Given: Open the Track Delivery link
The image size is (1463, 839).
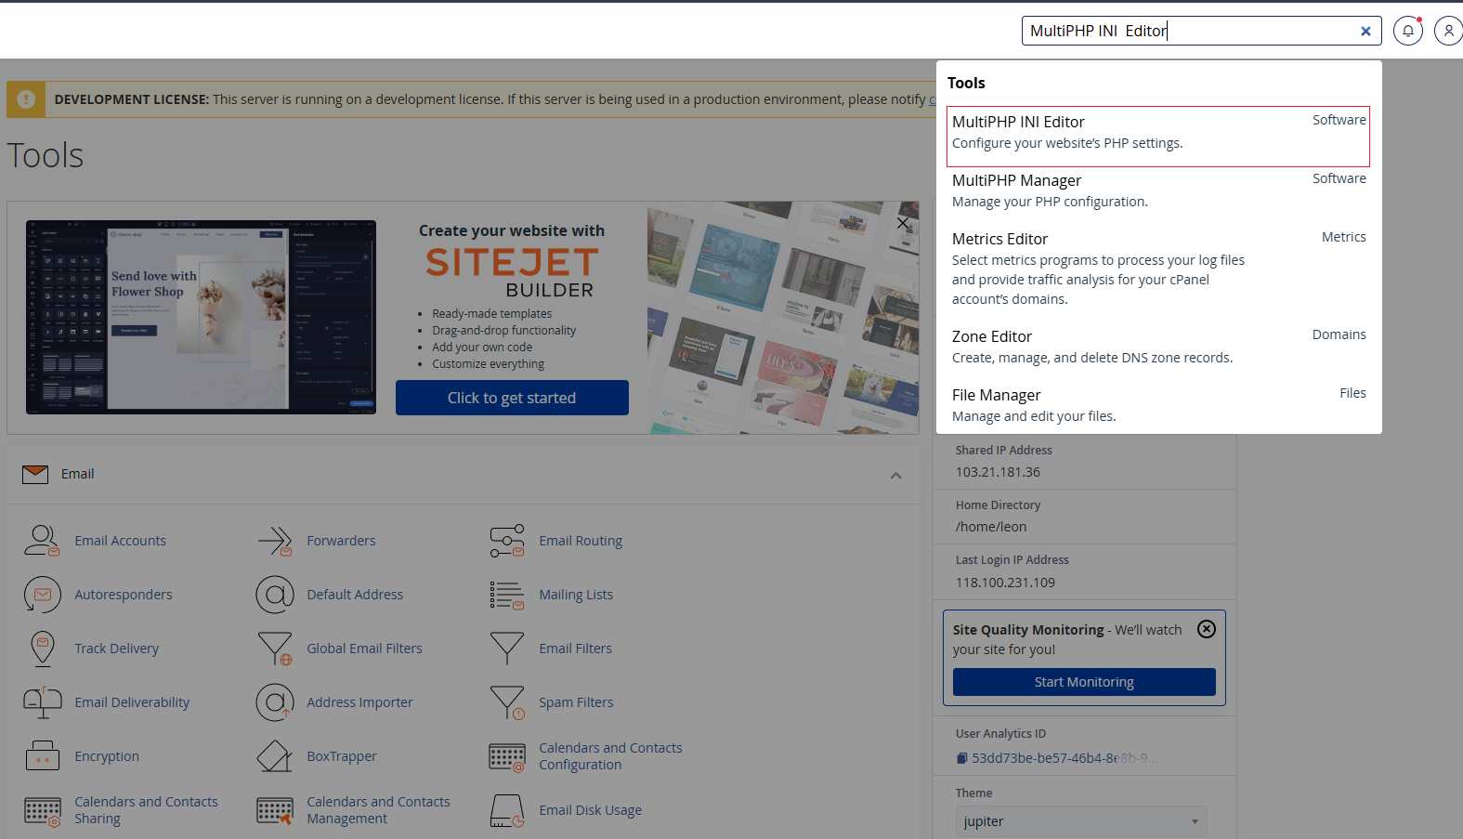Looking at the screenshot, I should [x=117, y=649].
